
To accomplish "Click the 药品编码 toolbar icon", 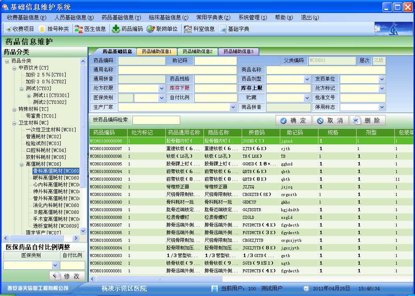I will (x=116, y=29).
